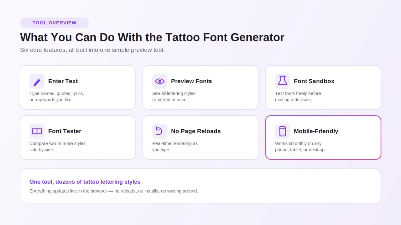
Task: Select the Font Tester heading
Action: coord(65,131)
